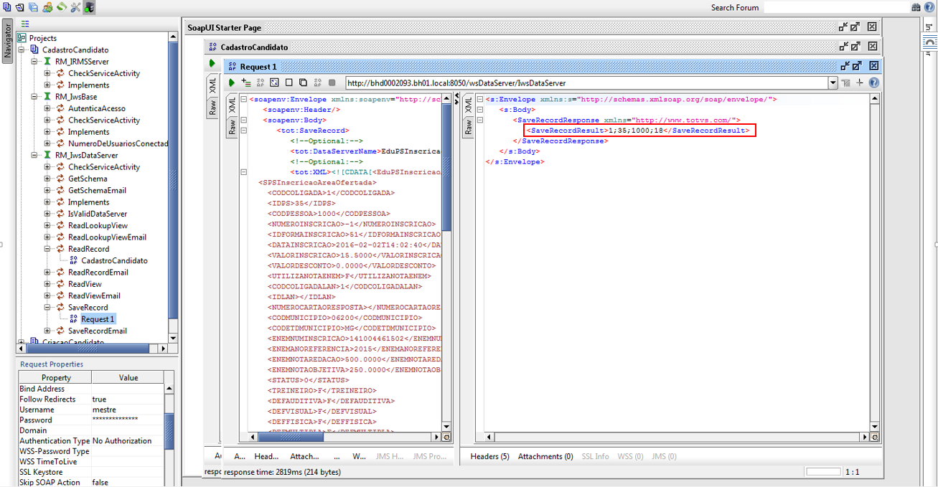Open the Request Properties panel tab
Screen dimensions: 938x487
52,364
